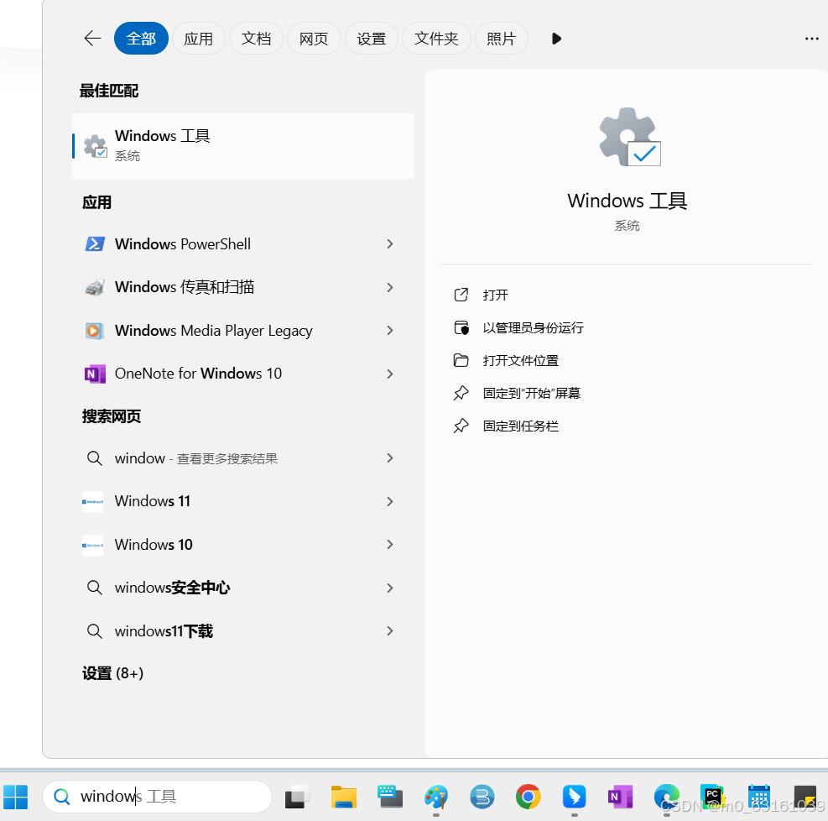This screenshot has width=828, height=821.
Task: Switch to the 文档 filter tab
Action: click(256, 39)
